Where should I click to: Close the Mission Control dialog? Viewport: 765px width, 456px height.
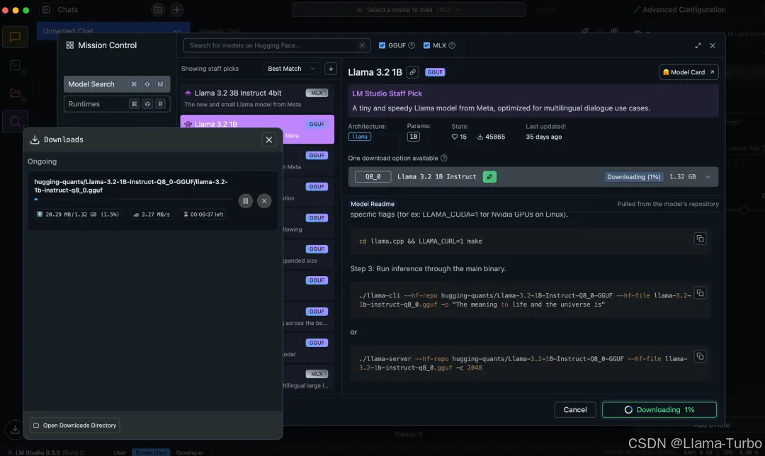click(x=713, y=45)
